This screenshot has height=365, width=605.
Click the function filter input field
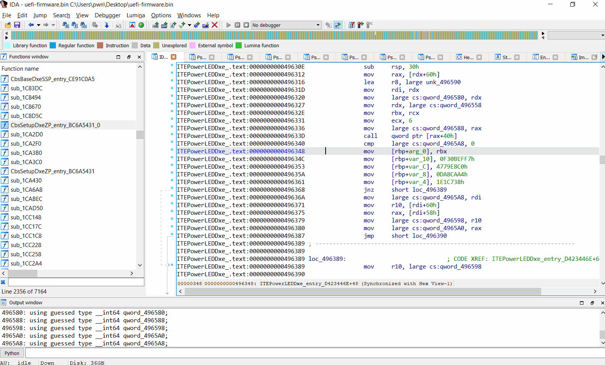click(x=75, y=282)
